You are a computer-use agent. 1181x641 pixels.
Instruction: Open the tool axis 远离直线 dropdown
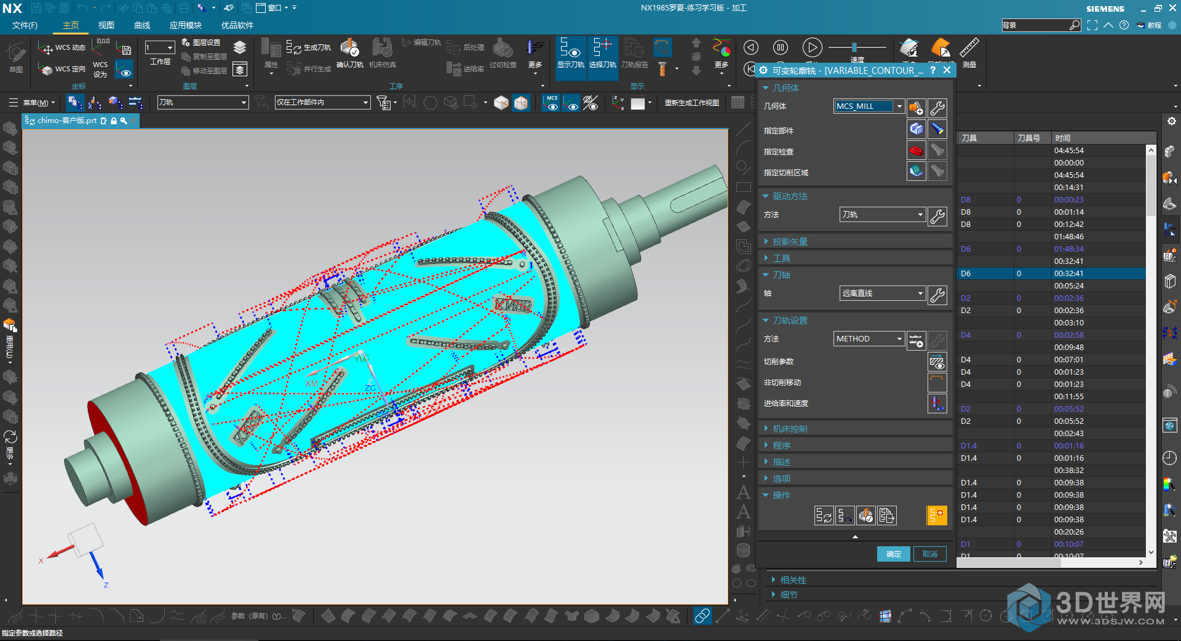point(882,293)
